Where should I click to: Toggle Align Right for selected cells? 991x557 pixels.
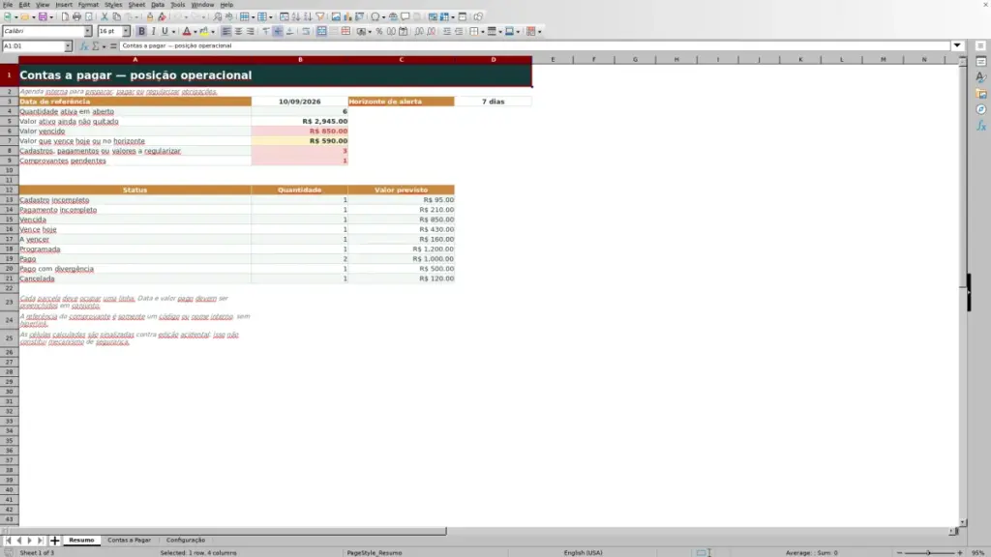(251, 32)
